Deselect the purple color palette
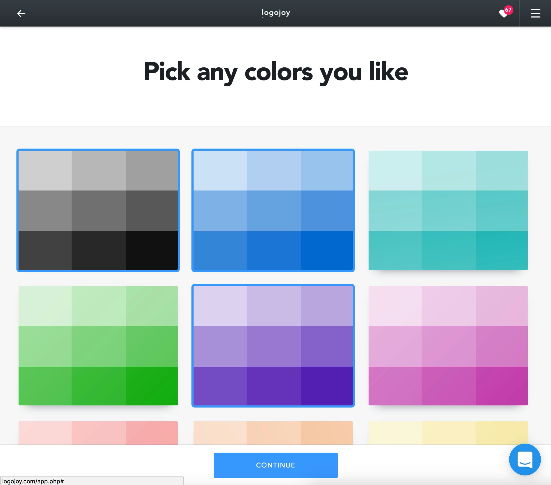The width and height of the screenshot is (551, 485). pyautogui.click(x=273, y=345)
